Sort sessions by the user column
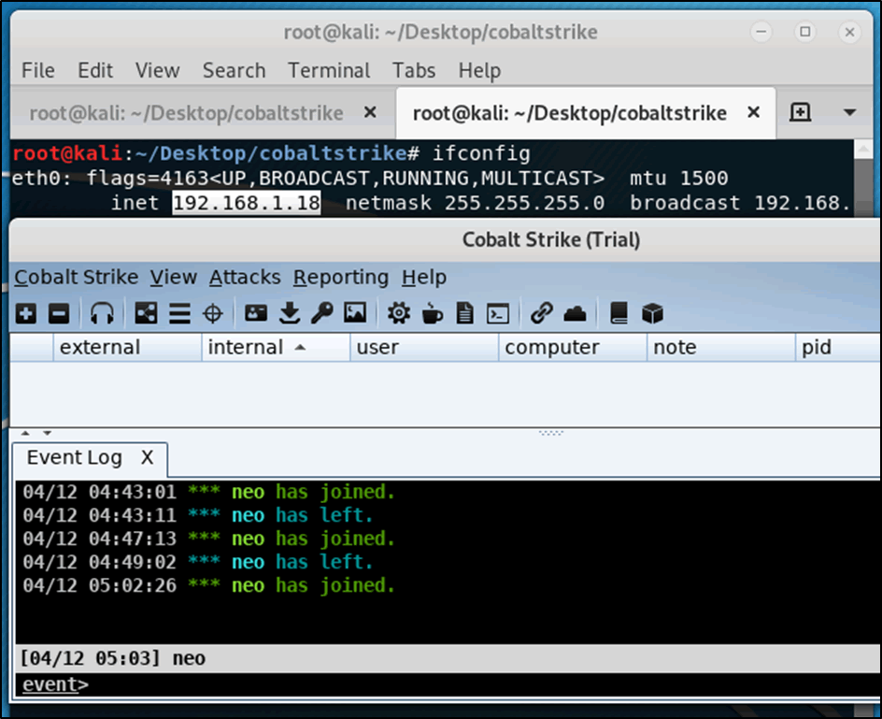This screenshot has height=719, width=882. [424, 347]
